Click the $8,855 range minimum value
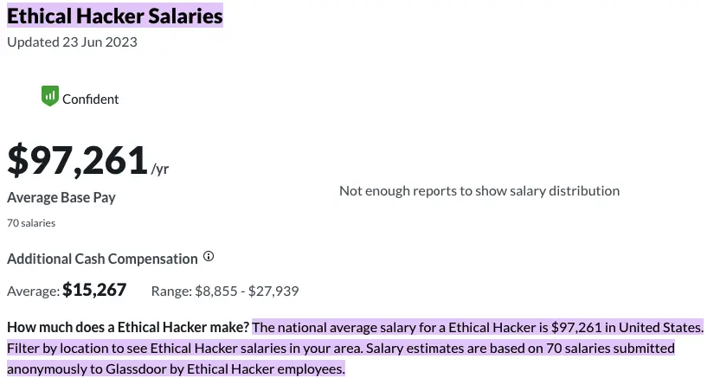This screenshot has height=378, width=707. (x=214, y=291)
